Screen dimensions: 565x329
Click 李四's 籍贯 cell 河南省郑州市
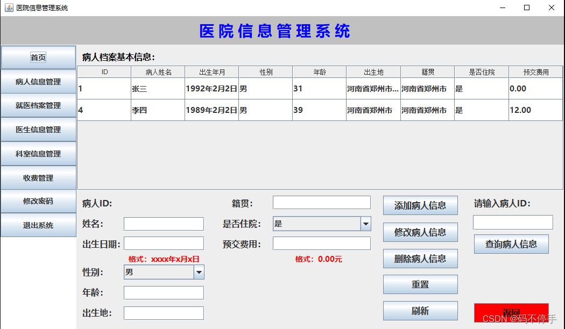tap(428, 110)
